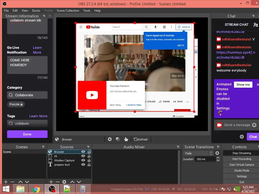Toggle lock on prepare text source
This screenshot has width=259, height=194.
89,164
